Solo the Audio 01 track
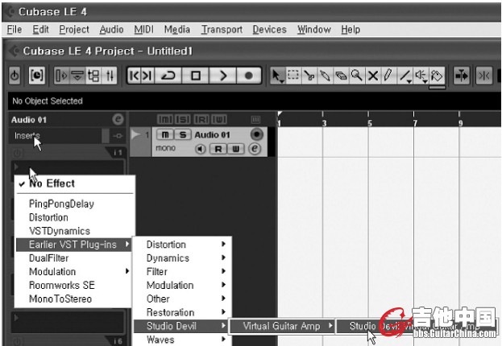 [182, 134]
